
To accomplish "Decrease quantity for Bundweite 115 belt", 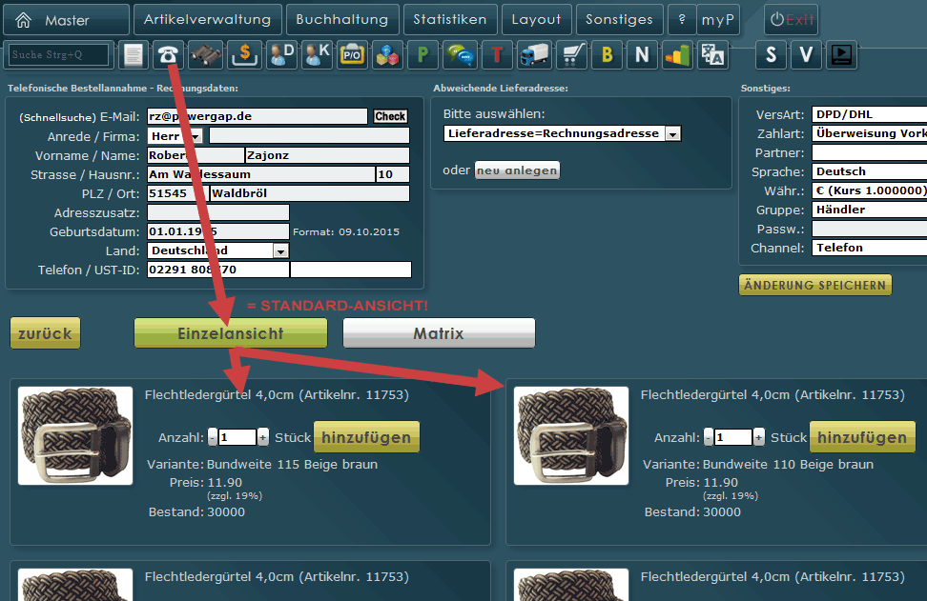I will (x=213, y=437).
